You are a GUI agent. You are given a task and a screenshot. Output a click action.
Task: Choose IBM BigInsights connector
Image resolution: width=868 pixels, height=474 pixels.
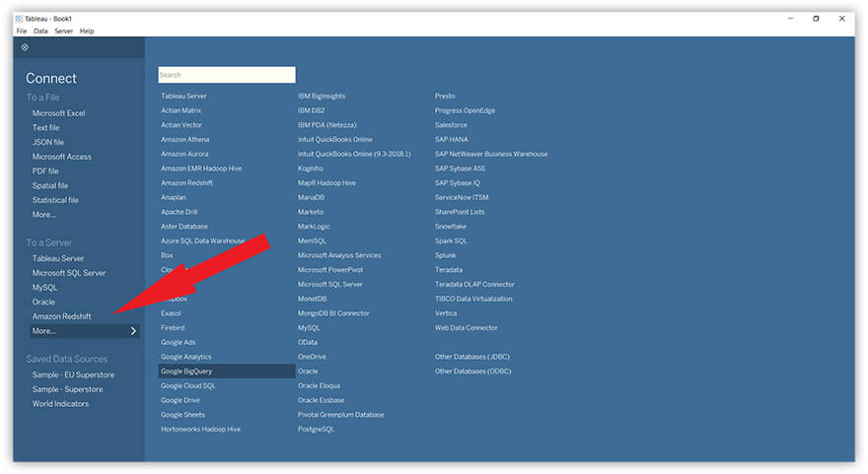pyautogui.click(x=322, y=97)
